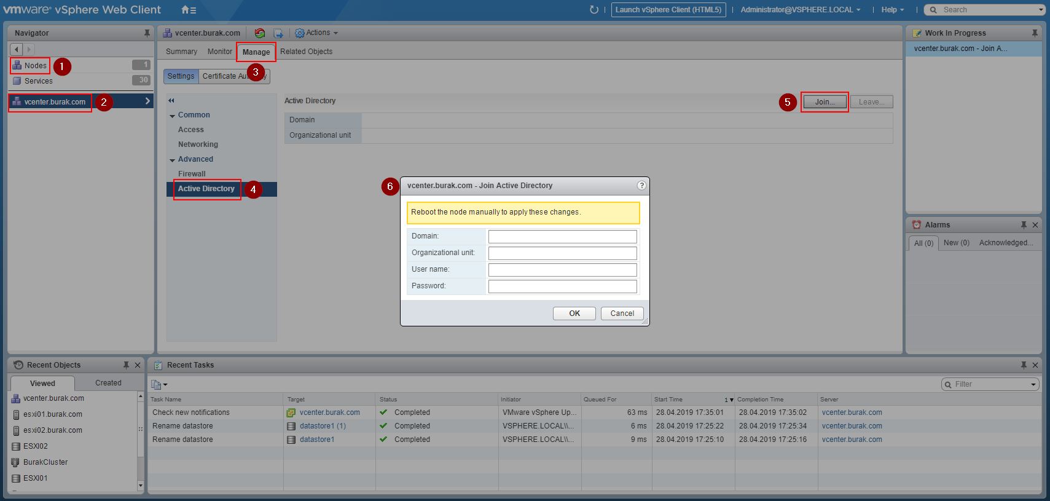Focus the Domain input field
1050x501 pixels.
tap(562, 237)
